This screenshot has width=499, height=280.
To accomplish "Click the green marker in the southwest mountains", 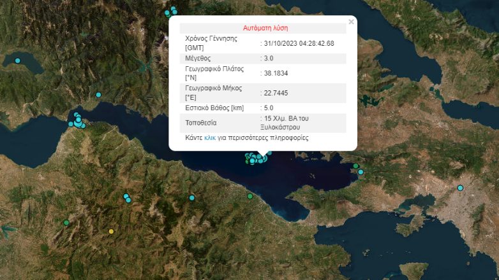I will pyautogui.click(x=66, y=223).
